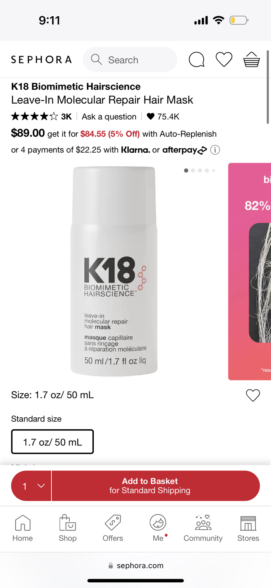Tap the star rating with 3K reviews
The width and height of the screenshot is (271, 588).
point(41,116)
